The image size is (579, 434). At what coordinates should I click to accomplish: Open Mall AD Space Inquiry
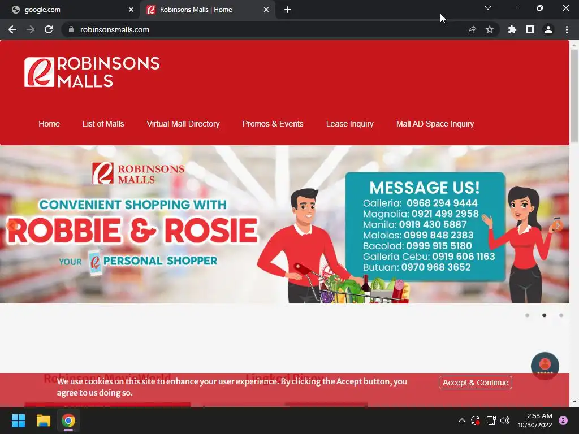[x=435, y=124]
